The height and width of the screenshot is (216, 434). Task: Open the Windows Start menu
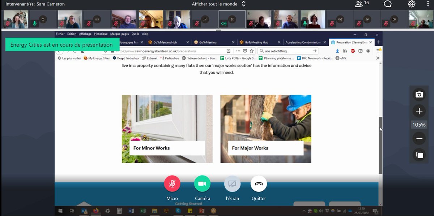pos(60,211)
